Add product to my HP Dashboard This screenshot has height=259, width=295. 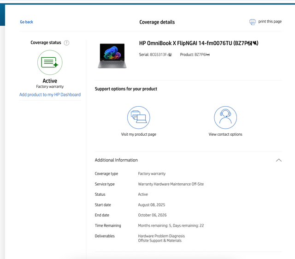coord(50,95)
